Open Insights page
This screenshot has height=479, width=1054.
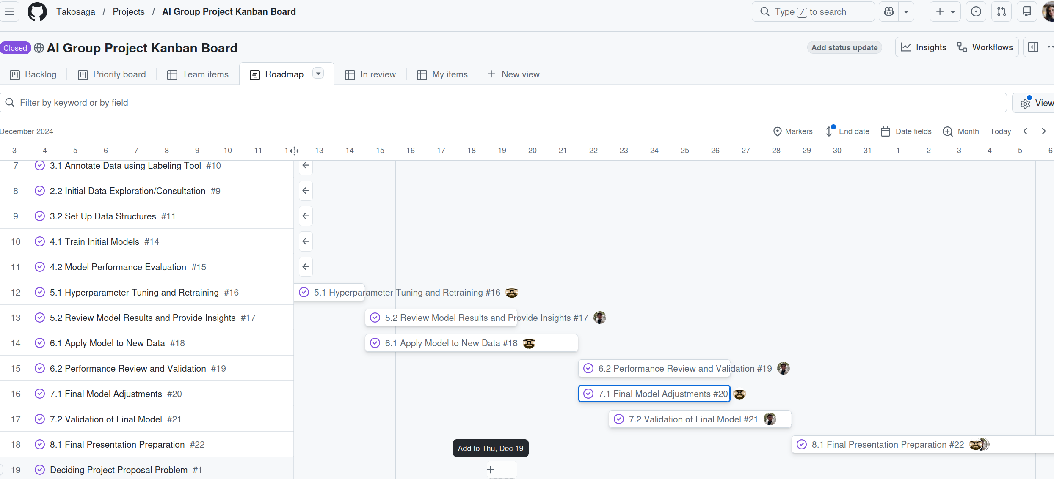(x=924, y=47)
